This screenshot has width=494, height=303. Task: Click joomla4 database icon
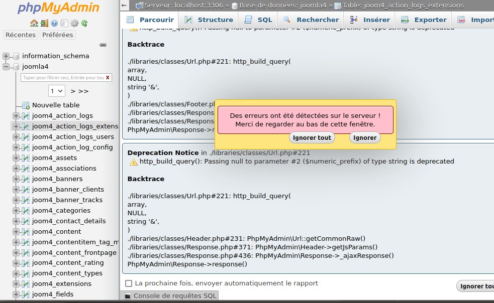[16, 67]
